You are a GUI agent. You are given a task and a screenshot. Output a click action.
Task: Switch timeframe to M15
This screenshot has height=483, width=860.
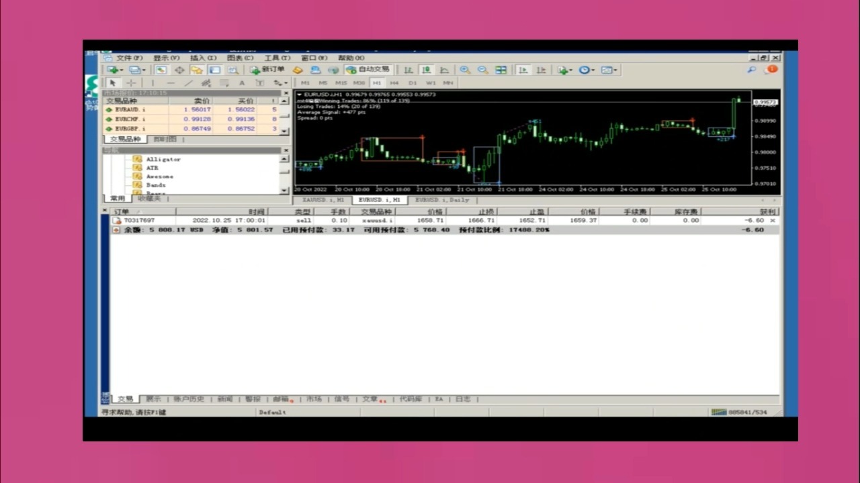pyautogui.click(x=341, y=83)
